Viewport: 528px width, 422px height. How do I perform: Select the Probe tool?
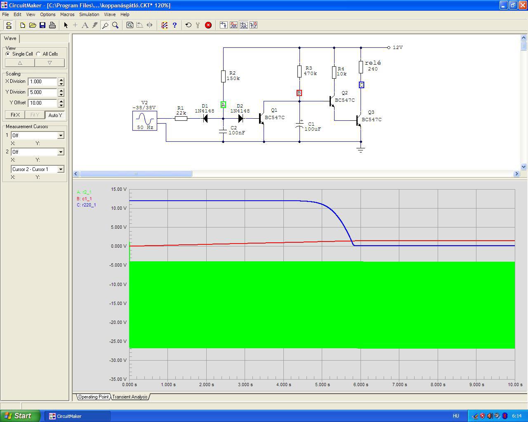[x=105, y=25]
